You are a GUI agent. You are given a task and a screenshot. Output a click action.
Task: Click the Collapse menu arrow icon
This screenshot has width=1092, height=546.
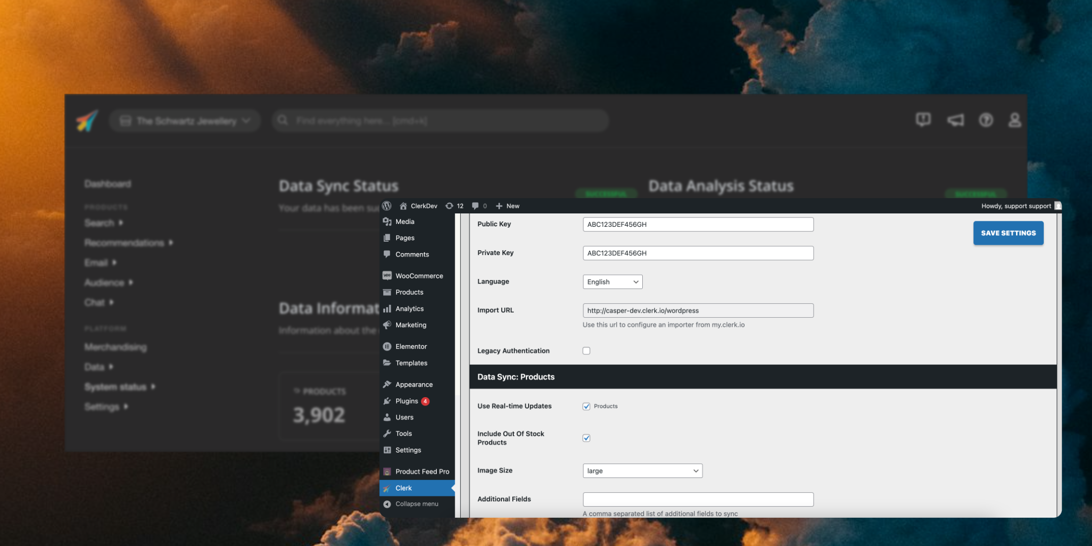coord(387,504)
